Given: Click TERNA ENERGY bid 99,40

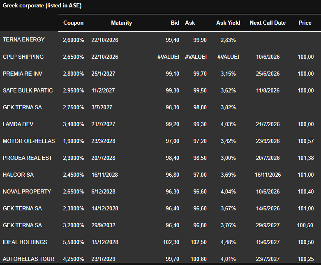Looking at the screenshot, I should 172,40.
